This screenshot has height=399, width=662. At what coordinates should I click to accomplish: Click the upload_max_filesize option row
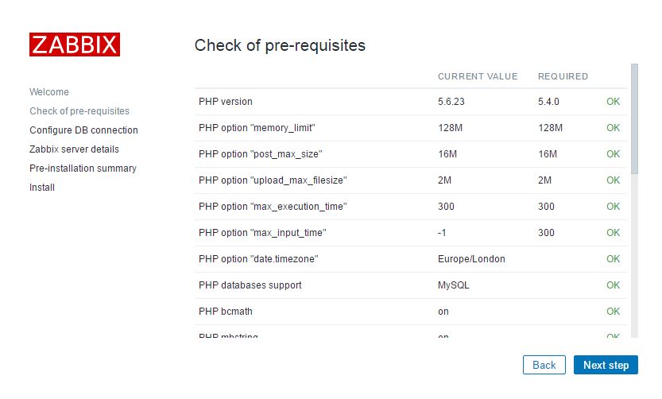(273, 180)
